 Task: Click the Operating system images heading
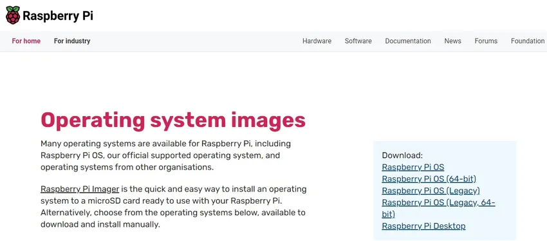tap(173, 120)
